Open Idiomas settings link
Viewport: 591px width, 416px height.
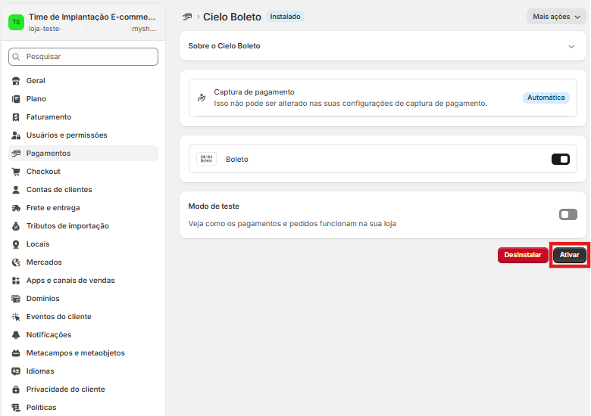tap(83, 371)
